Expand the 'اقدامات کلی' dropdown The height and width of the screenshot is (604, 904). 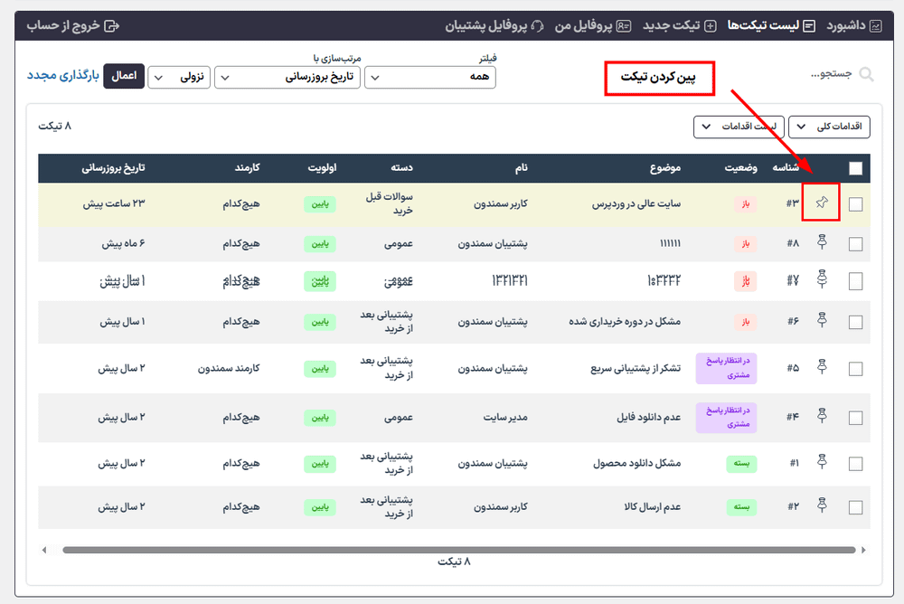(828, 127)
